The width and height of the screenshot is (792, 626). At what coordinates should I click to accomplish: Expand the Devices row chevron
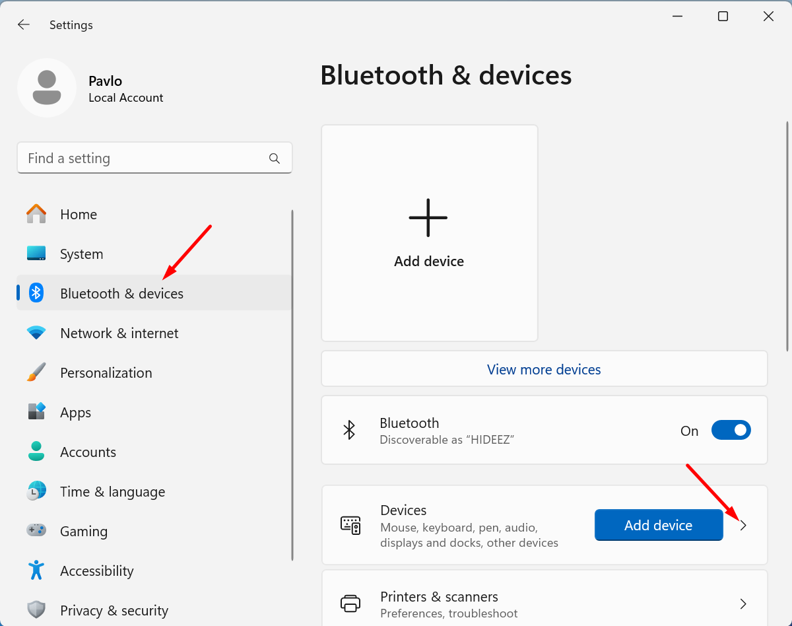click(x=743, y=526)
